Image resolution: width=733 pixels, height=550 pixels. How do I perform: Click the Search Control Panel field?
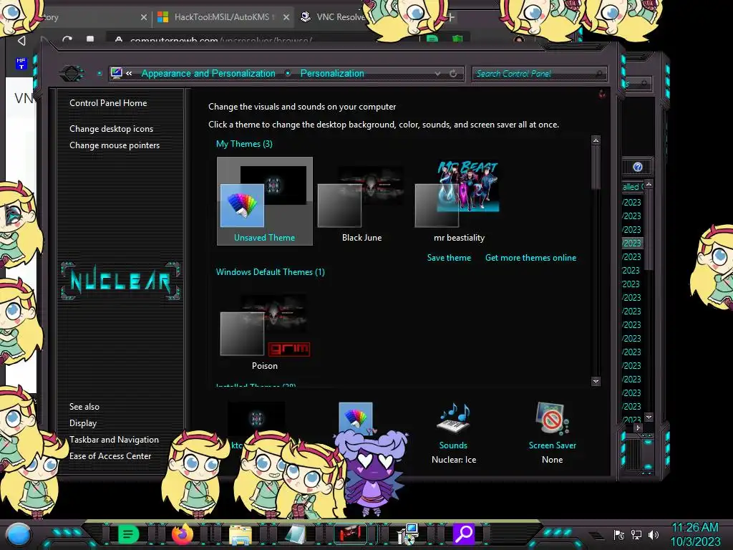coord(539,74)
